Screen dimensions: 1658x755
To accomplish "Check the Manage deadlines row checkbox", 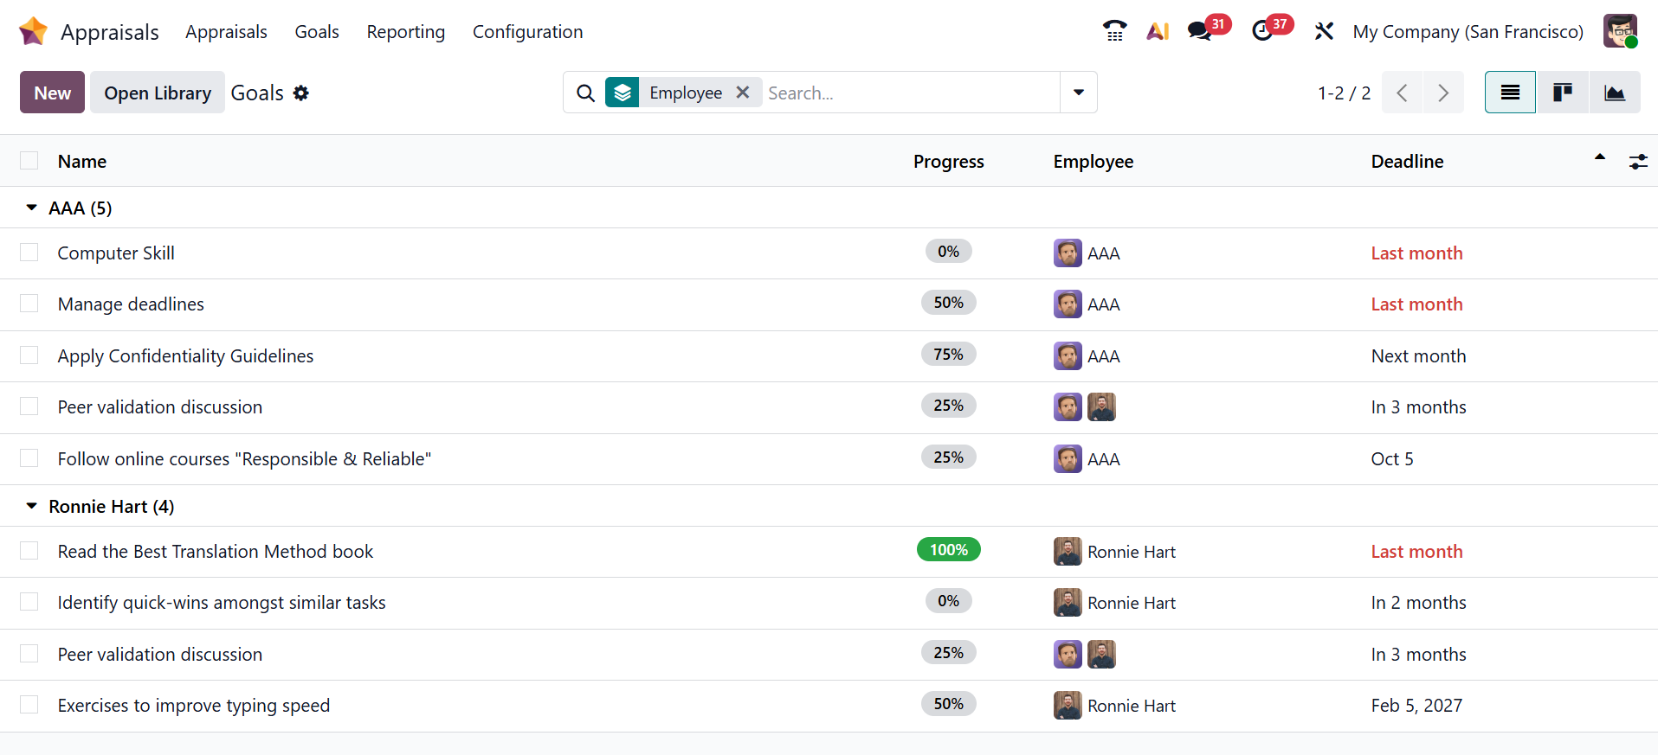I will coord(29,304).
